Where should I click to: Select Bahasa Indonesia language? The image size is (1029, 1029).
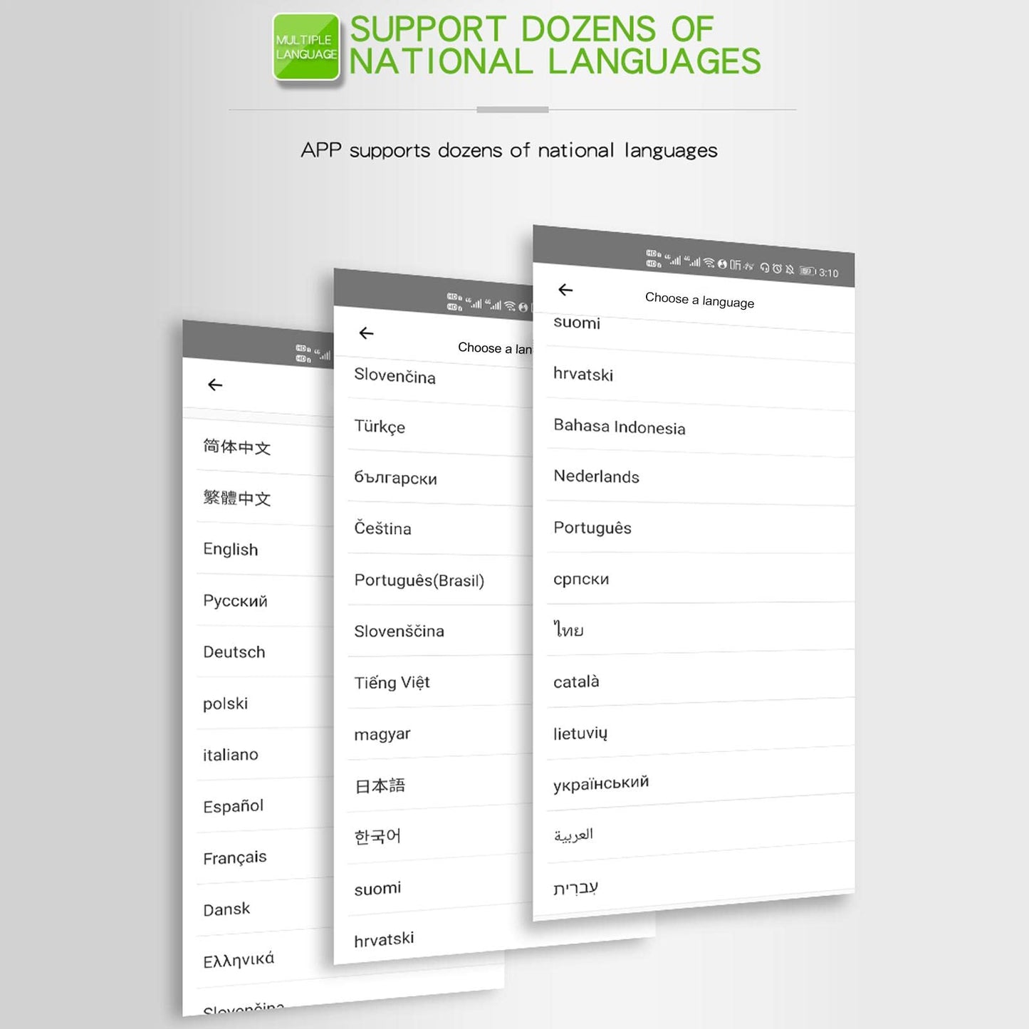pyautogui.click(x=619, y=427)
